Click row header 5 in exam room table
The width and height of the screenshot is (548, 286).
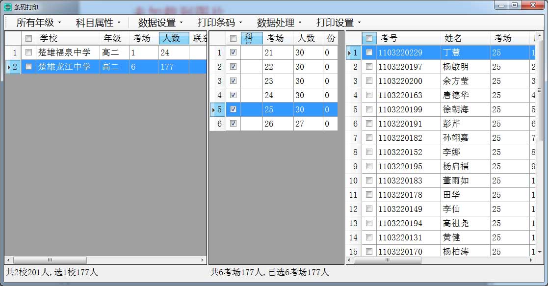coord(217,109)
